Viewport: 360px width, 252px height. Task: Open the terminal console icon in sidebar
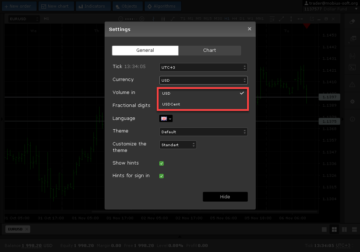pyautogui.click(x=352, y=68)
